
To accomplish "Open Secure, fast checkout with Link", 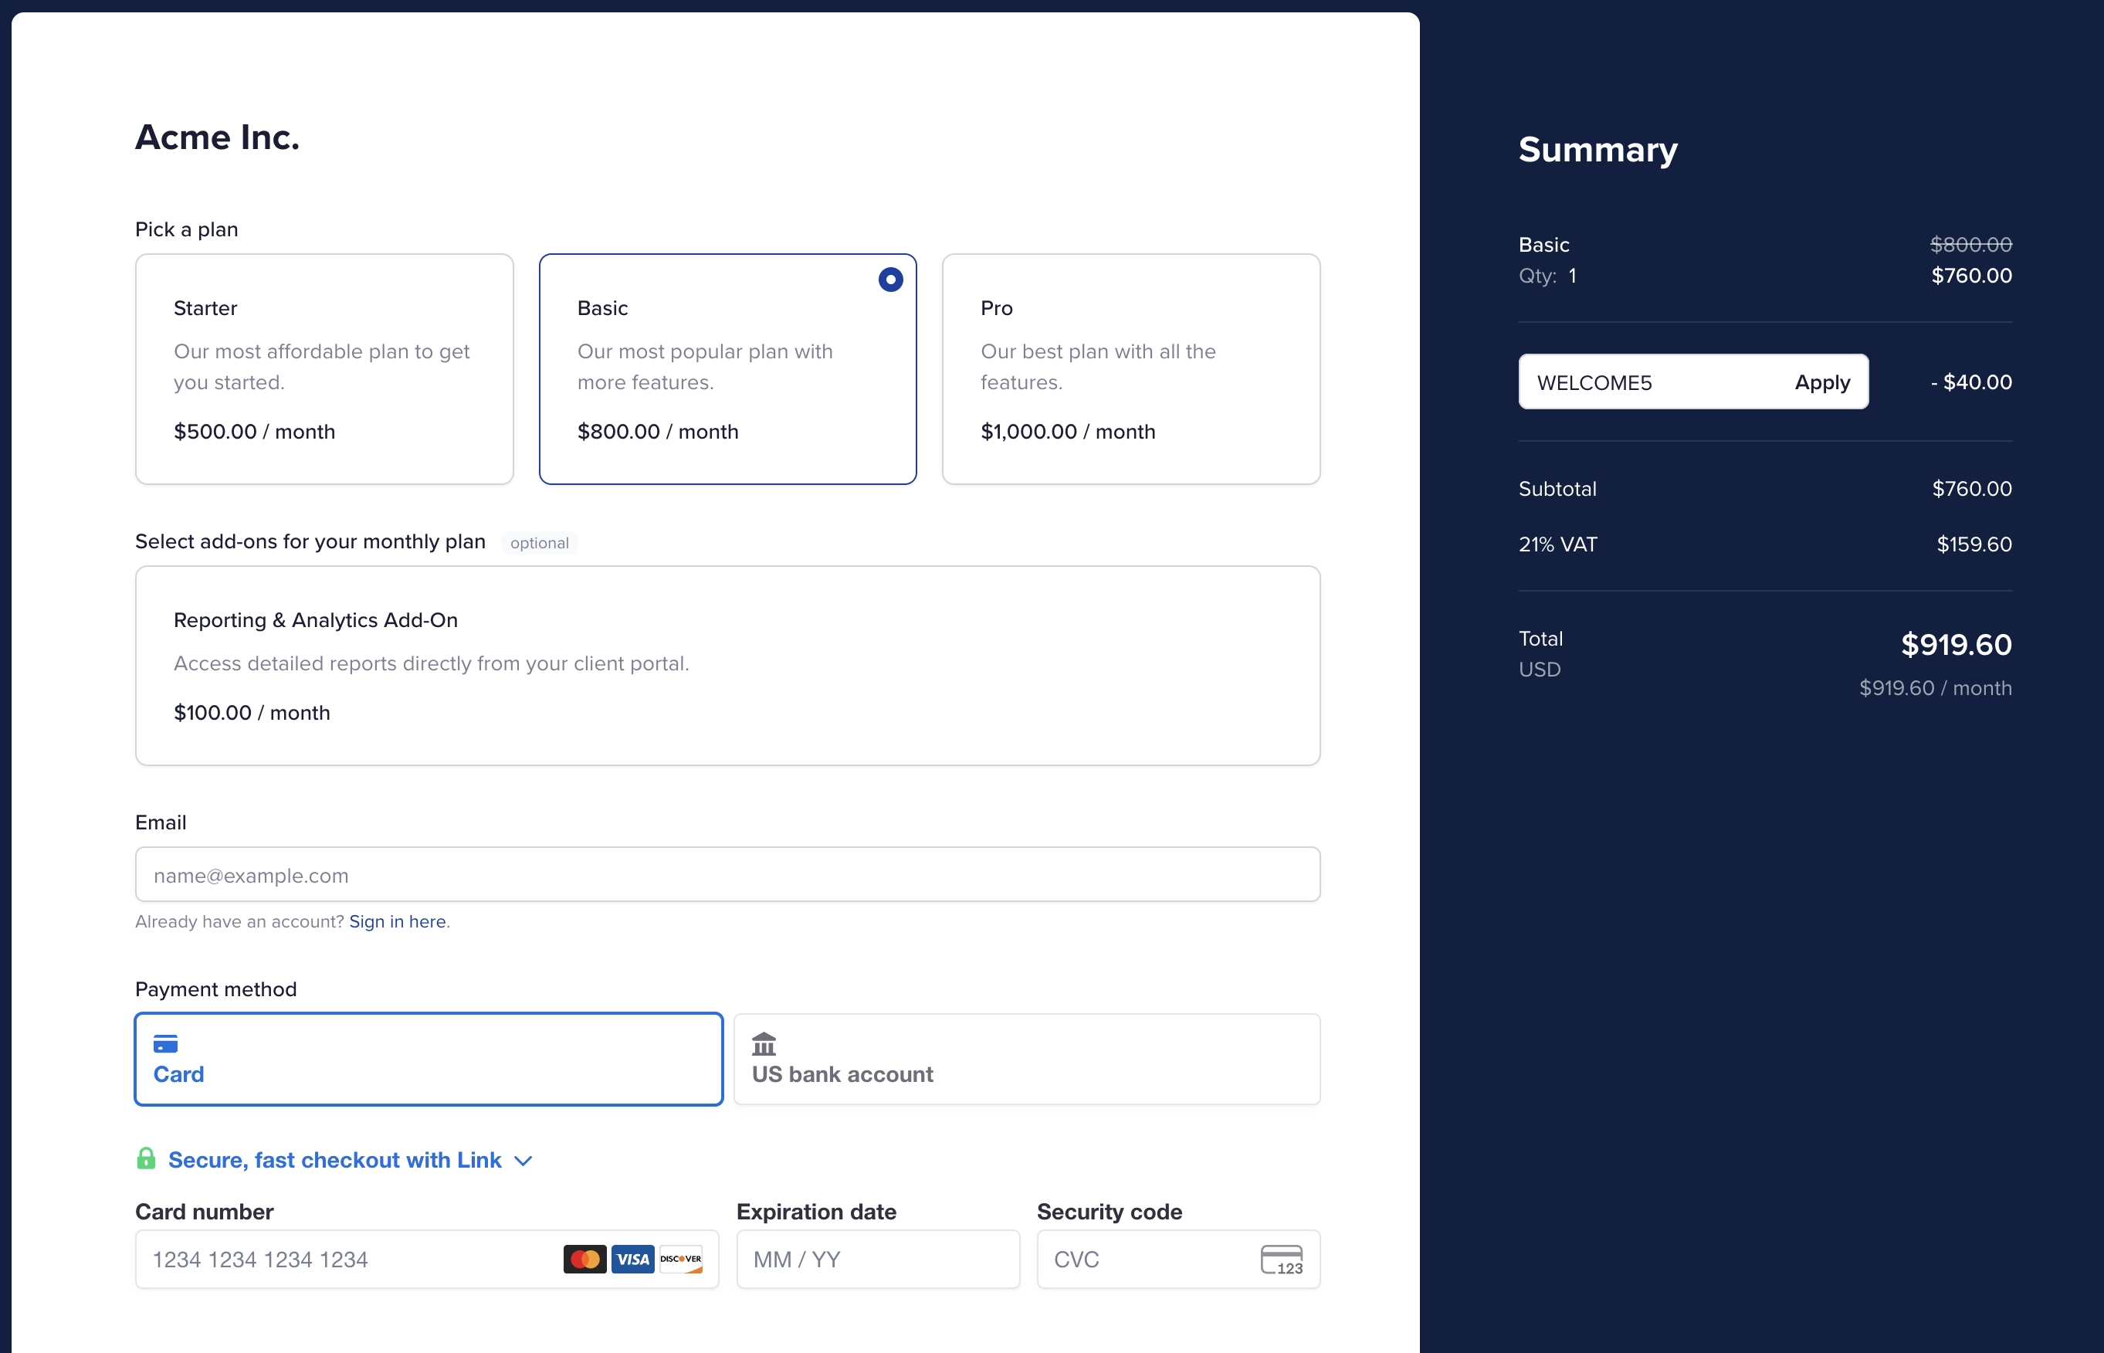I will pos(334,1160).
